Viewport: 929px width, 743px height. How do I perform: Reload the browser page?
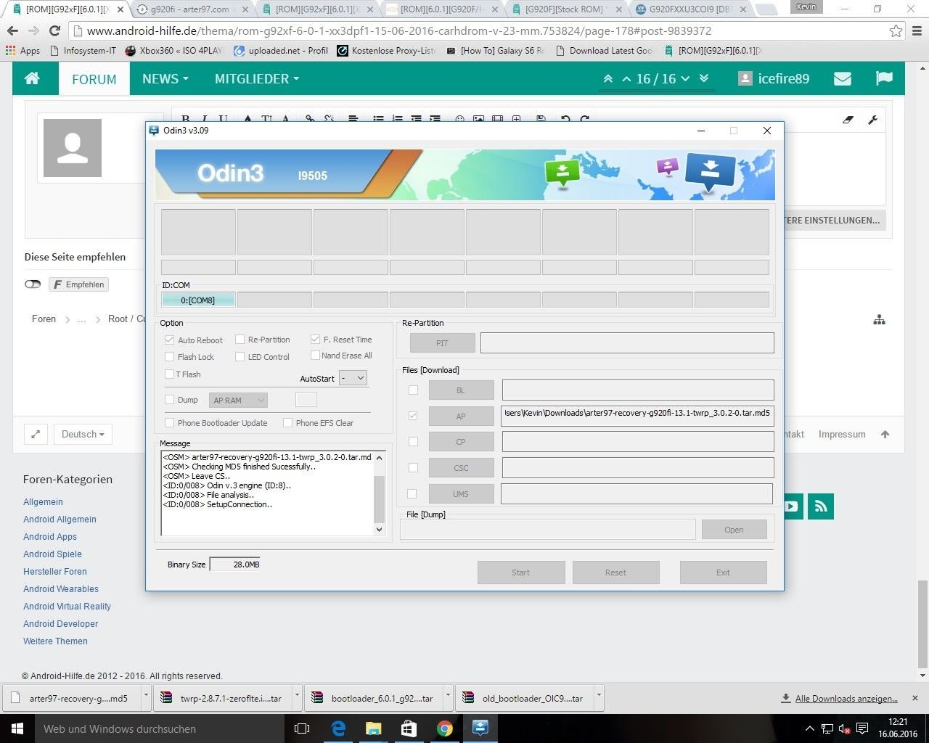click(x=54, y=30)
